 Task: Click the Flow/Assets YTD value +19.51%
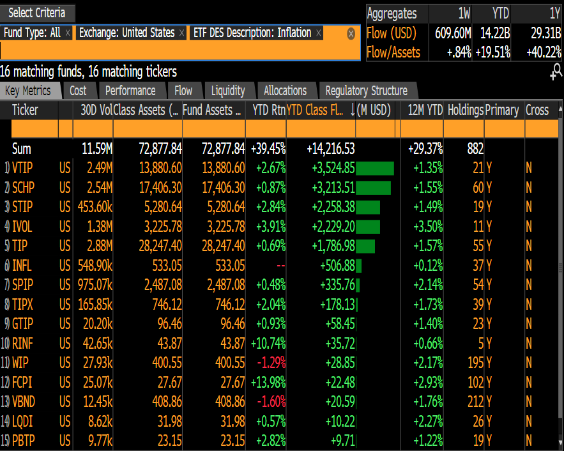point(492,52)
